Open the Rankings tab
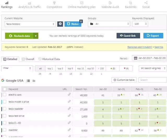This screenshot has height=139, width=167. click(x=7, y=5)
